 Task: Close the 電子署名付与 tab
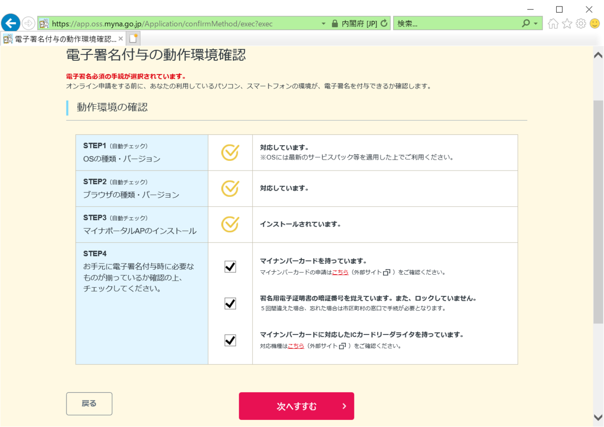tap(120, 39)
